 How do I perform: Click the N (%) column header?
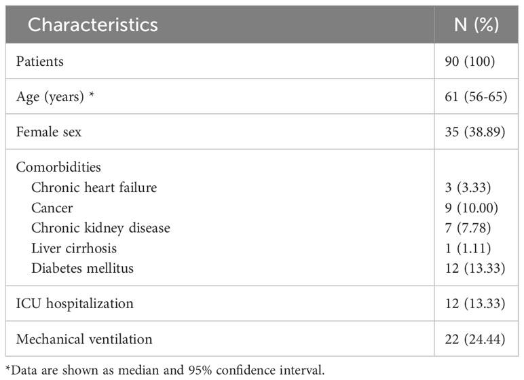(476, 24)
